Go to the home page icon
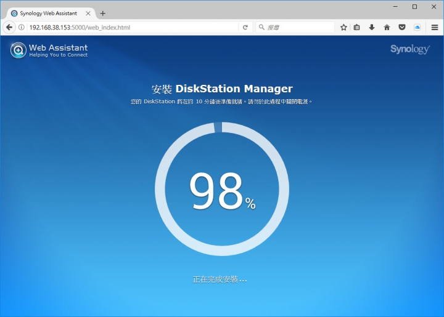This screenshot has width=444, height=317. (387, 28)
